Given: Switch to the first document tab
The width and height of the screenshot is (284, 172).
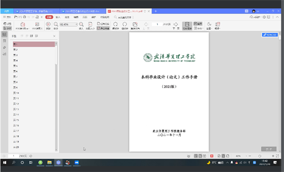Looking at the screenshot, I should click(36, 11).
